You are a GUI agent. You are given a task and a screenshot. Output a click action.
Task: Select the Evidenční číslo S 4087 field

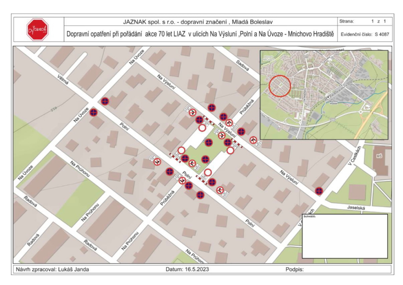364,34
